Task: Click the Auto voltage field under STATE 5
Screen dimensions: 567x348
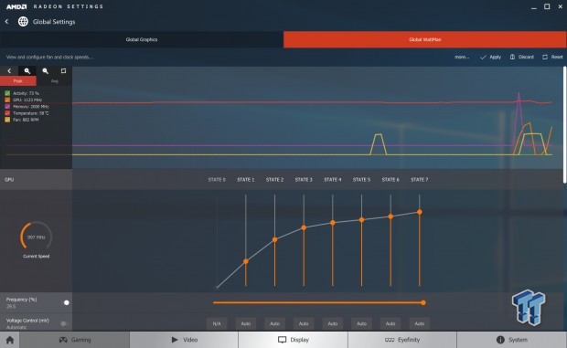Action: [x=361, y=323]
